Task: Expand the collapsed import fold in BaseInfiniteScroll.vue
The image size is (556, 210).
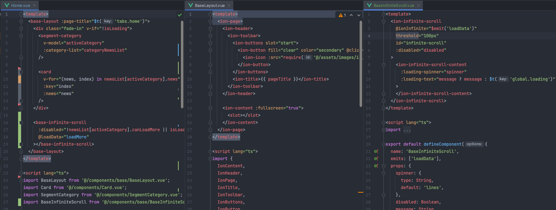Action: click(x=383, y=130)
